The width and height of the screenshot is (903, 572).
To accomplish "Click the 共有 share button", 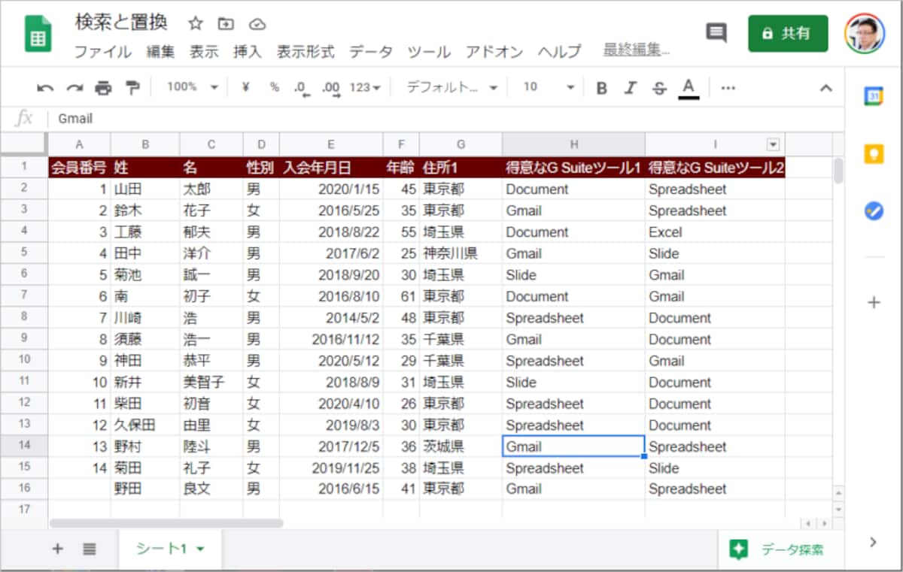I will 788,33.
